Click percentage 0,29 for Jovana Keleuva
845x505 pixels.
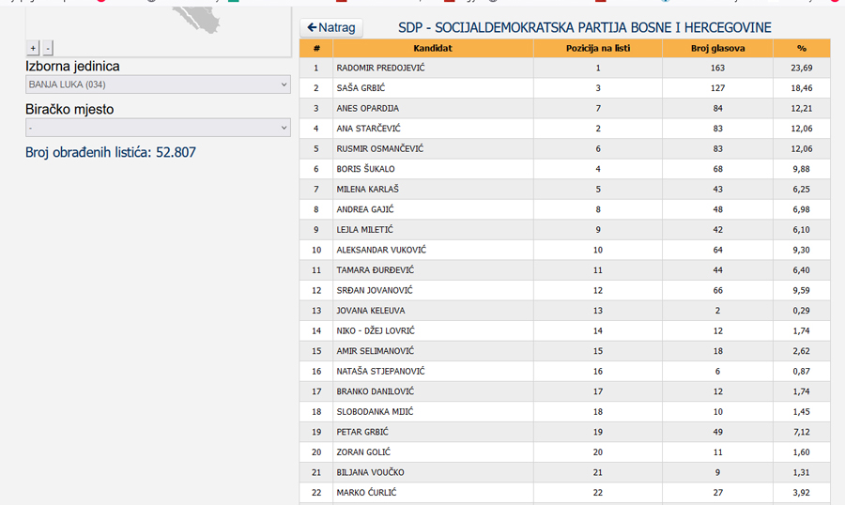tap(802, 311)
